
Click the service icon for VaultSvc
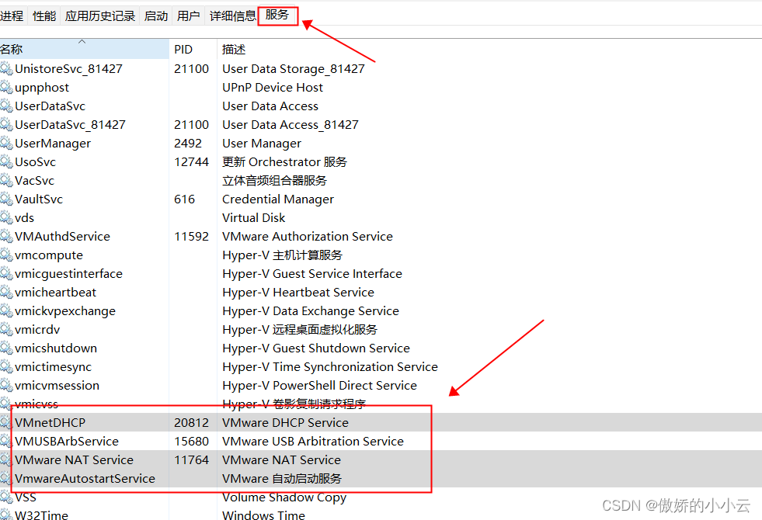click(x=6, y=199)
